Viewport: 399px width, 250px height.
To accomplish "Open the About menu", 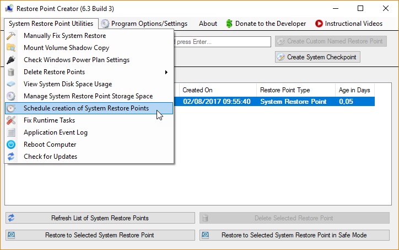I will pos(208,24).
